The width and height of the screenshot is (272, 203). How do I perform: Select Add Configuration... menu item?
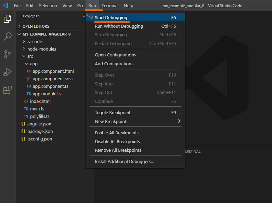pyautogui.click(x=114, y=64)
